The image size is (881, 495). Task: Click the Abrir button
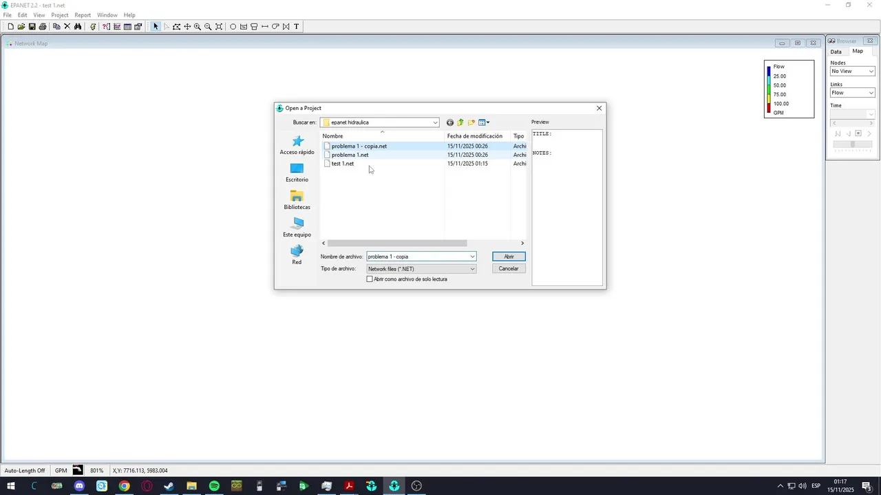coord(509,256)
